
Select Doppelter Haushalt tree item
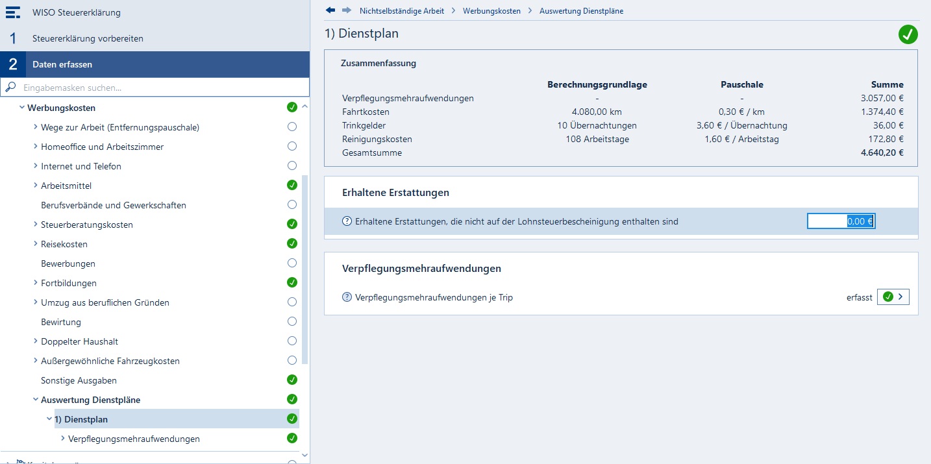(x=79, y=341)
